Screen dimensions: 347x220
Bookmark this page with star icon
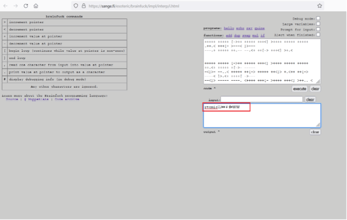[319, 6]
